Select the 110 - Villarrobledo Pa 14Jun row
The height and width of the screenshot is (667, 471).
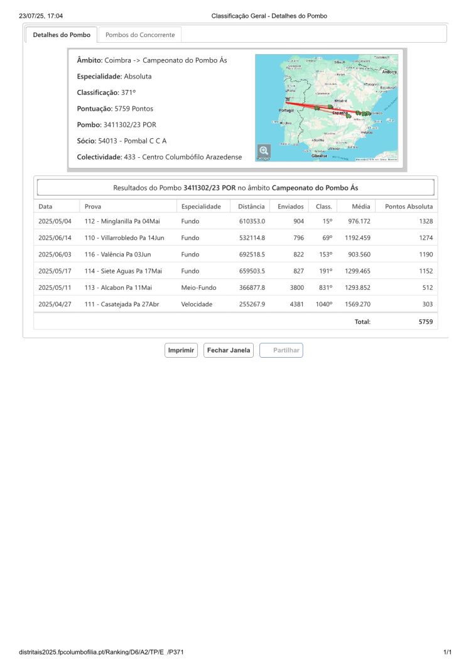(x=235, y=238)
